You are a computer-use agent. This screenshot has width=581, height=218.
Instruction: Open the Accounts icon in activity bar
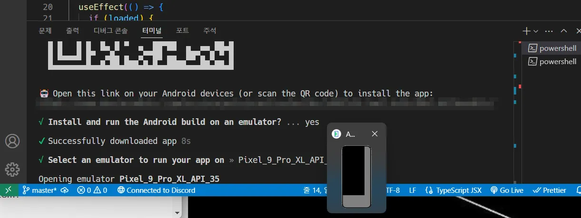pos(12,141)
